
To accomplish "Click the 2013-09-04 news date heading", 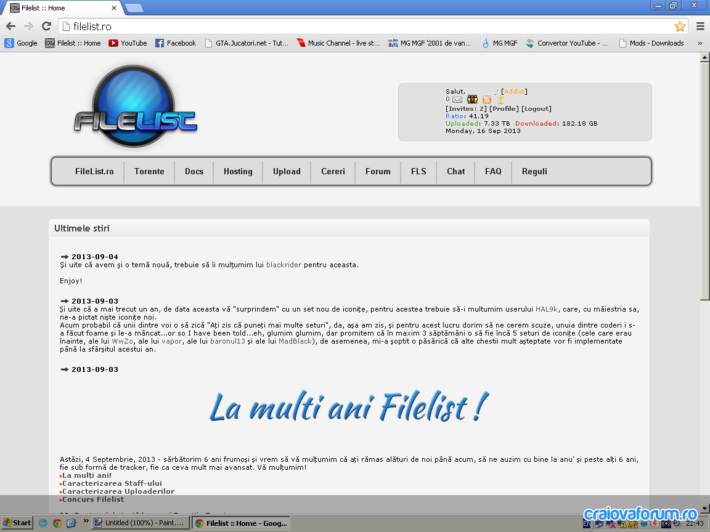I will [x=95, y=257].
